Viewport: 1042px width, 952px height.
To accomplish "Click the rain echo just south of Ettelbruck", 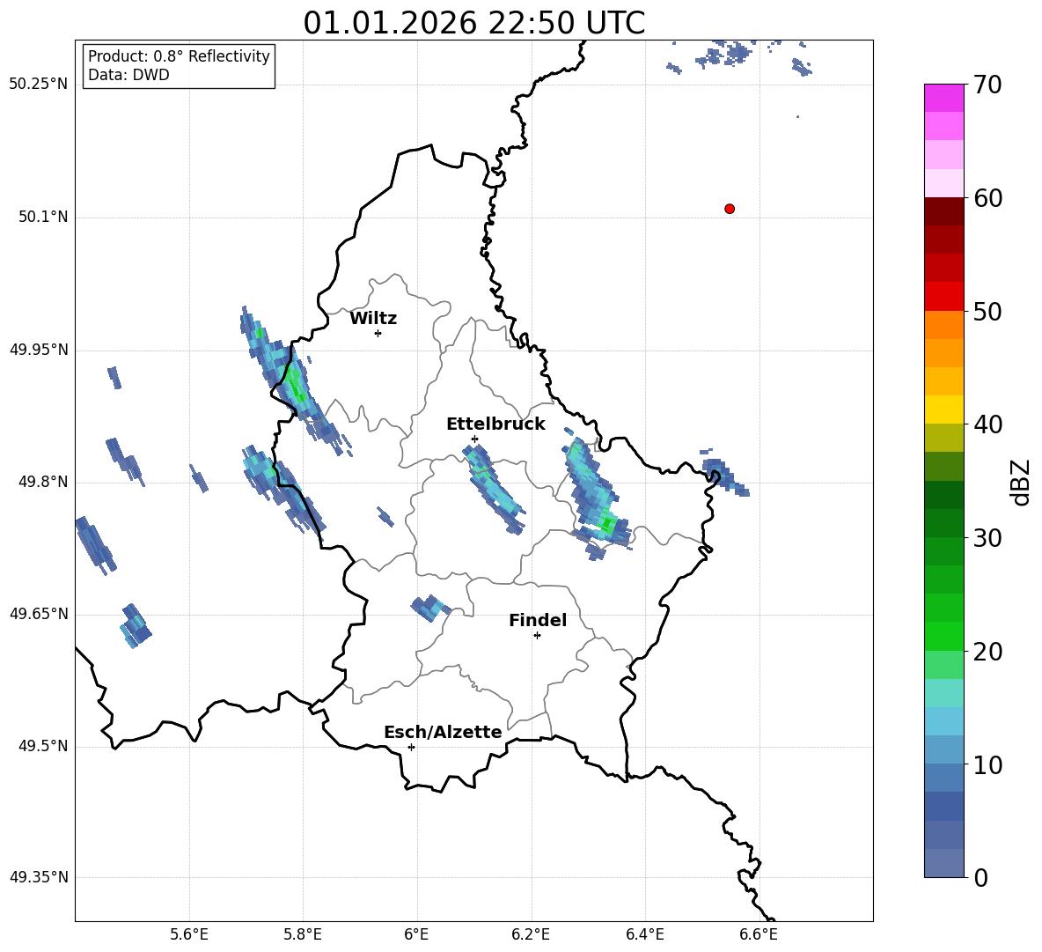I will click(x=493, y=489).
